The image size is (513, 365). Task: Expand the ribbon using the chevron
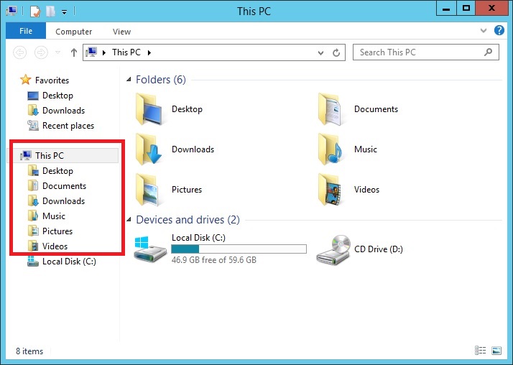(484, 32)
